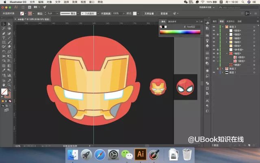The image size is (260, 163).
Task: Collapse the red group sublayer
Action: click(x=227, y=53)
